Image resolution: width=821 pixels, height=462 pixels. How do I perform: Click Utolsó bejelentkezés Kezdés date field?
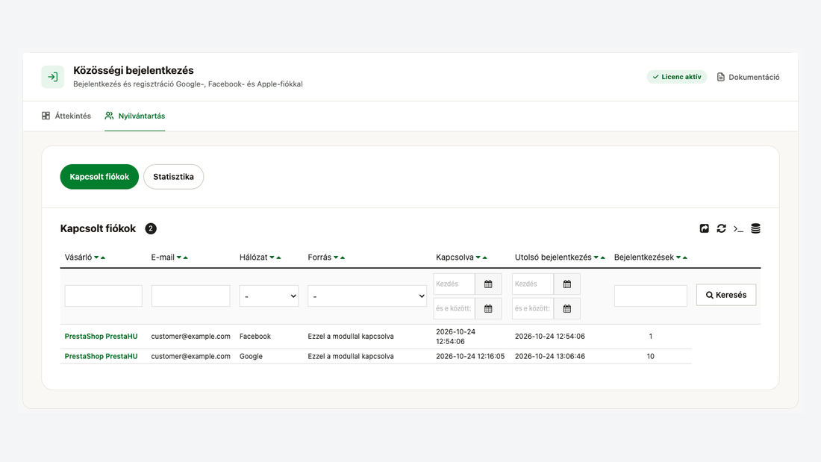click(533, 284)
